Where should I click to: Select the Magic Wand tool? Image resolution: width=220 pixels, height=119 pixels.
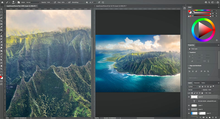coord(1,18)
